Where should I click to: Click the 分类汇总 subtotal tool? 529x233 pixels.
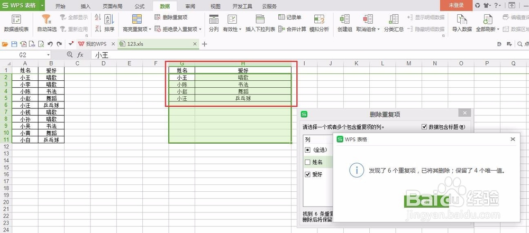point(394,23)
